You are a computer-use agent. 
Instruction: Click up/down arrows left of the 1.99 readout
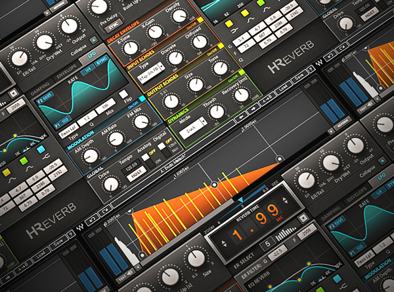coord(223,243)
